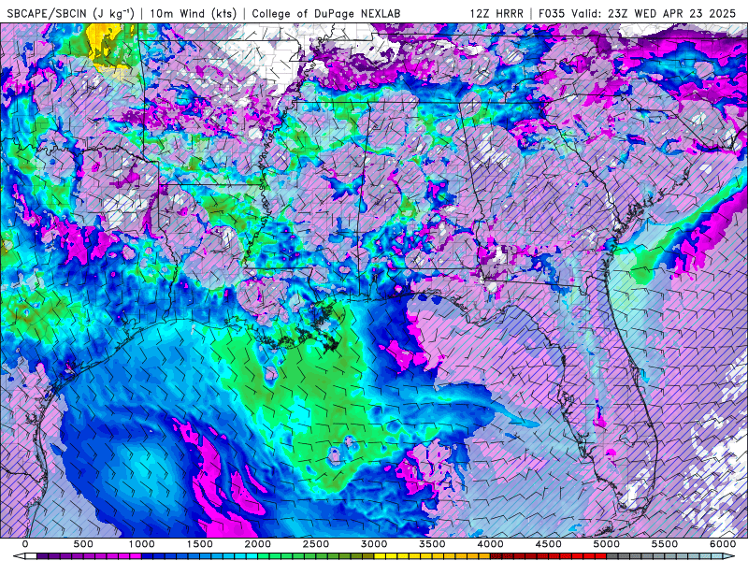The height and width of the screenshot is (561, 748).
Task: Click the right arrow tip of the color bar
Action: [731, 556]
